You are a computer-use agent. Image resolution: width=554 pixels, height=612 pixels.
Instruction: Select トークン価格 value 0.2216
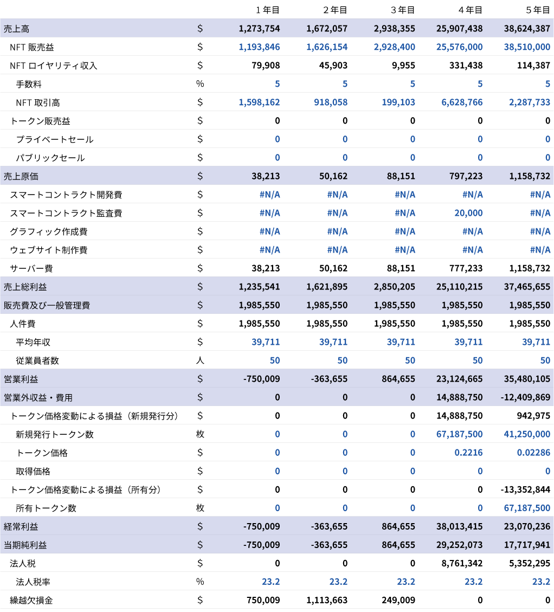pyautogui.click(x=468, y=453)
